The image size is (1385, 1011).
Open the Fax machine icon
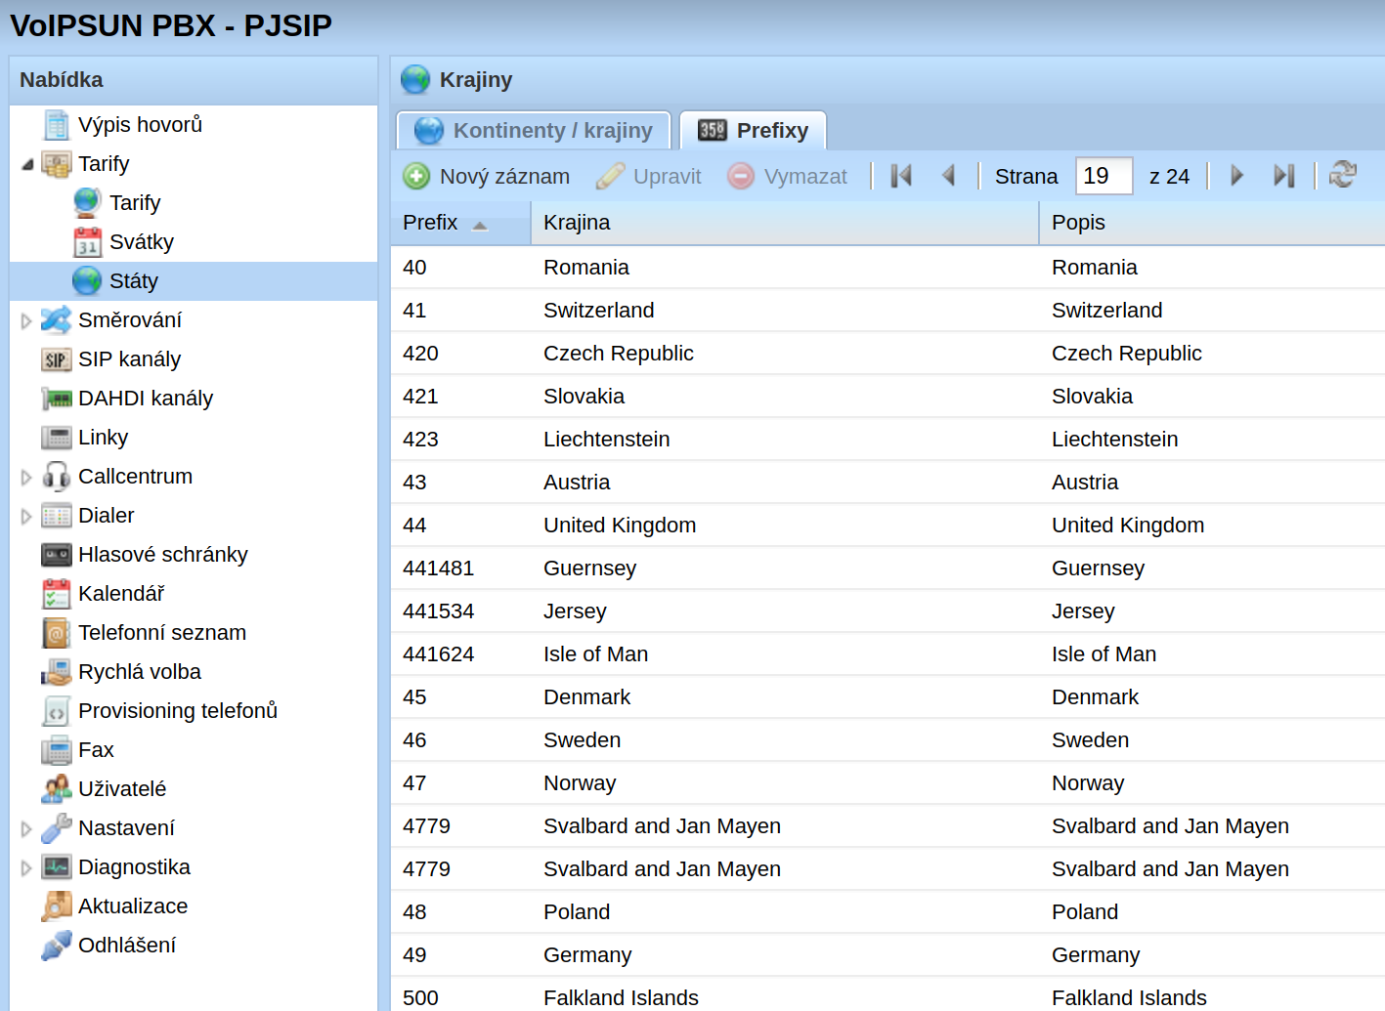(57, 750)
